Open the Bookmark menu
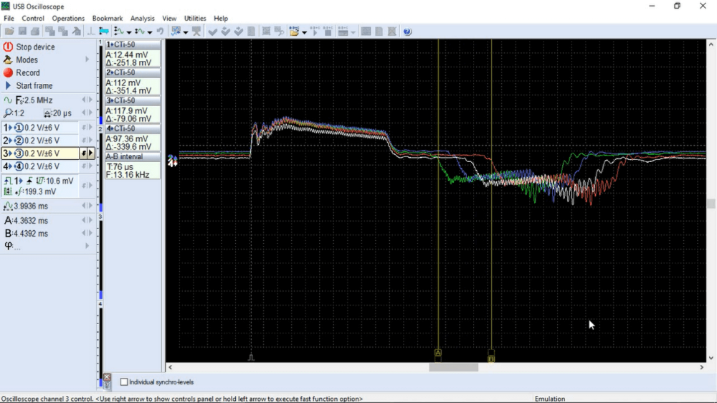 [x=107, y=18]
